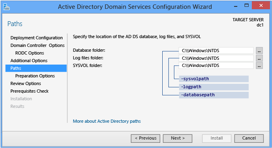Open Preparation Options step
The width and height of the screenshot is (272, 148).
point(35,76)
